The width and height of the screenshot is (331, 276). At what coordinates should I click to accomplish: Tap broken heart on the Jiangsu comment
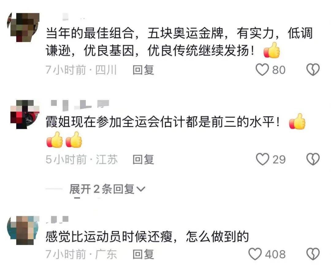pos(313,159)
